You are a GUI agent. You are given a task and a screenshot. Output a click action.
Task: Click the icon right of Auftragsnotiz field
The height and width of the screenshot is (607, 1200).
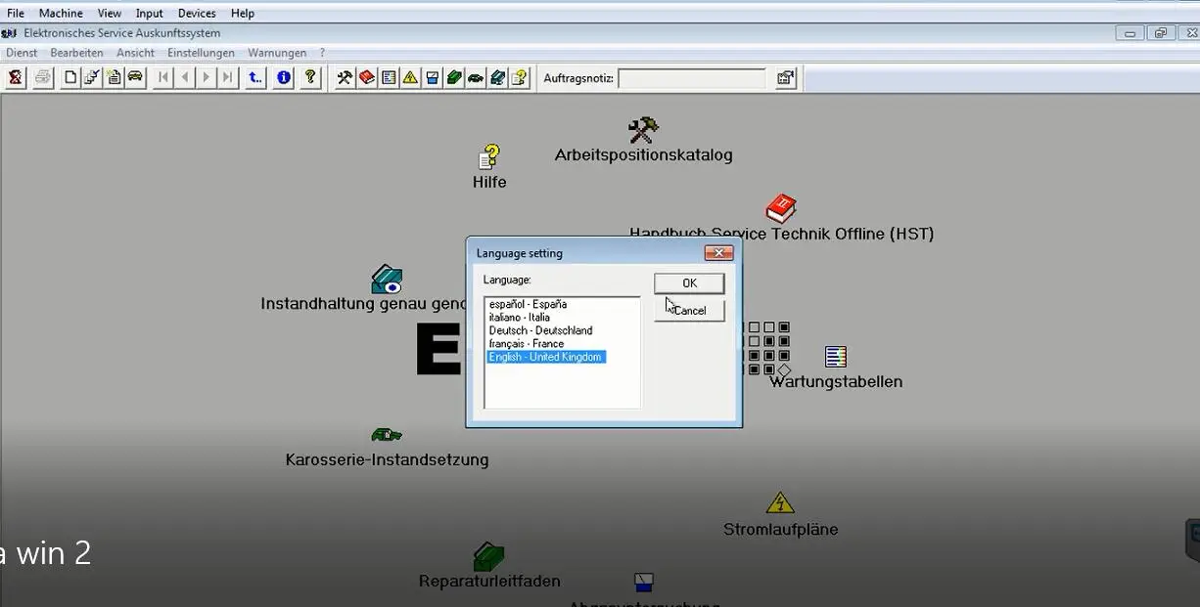pyautogui.click(x=786, y=78)
